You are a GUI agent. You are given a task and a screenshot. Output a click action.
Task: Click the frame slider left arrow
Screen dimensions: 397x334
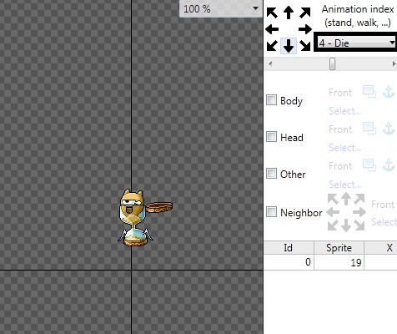tap(270, 64)
